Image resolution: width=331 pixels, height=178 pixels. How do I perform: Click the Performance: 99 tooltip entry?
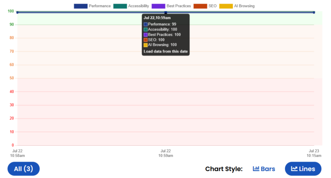(x=160, y=24)
